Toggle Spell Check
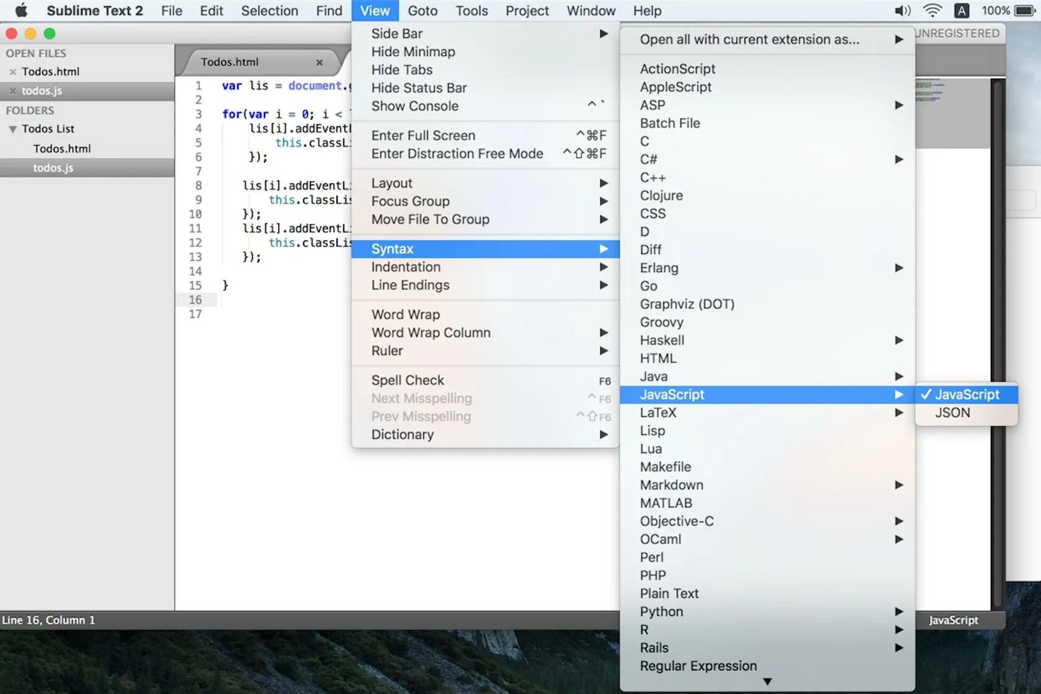This screenshot has width=1041, height=694. pyautogui.click(x=485, y=380)
